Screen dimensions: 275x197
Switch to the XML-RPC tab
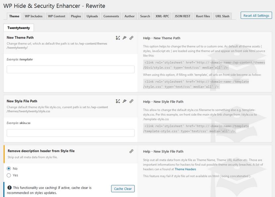click(162, 16)
